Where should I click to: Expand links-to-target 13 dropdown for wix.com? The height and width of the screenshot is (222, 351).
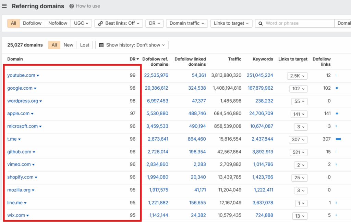coord(300,216)
